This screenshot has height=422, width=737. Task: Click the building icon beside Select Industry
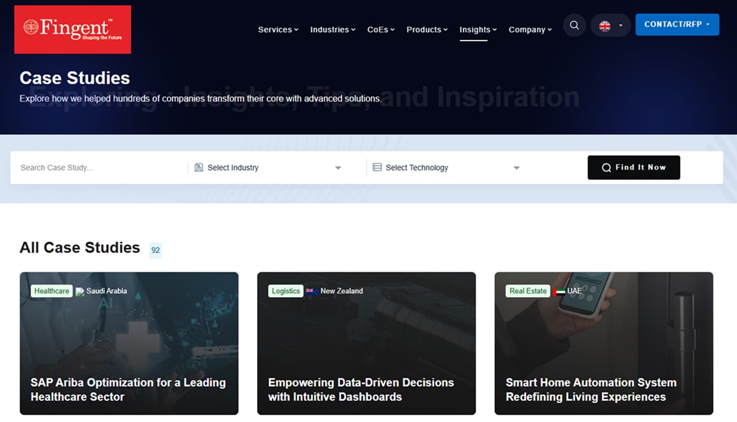tap(199, 168)
